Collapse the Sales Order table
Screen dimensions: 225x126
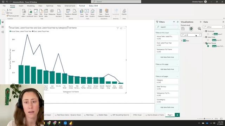pyautogui.click(x=204, y=37)
